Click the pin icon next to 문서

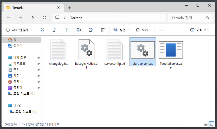[39, 70]
